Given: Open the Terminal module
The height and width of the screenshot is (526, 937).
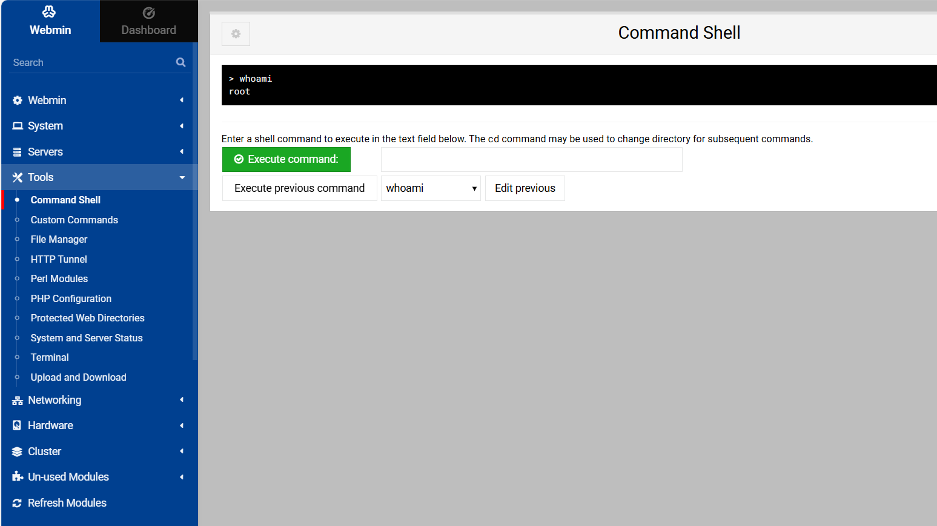Looking at the screenshot, I should coord(50,357).
